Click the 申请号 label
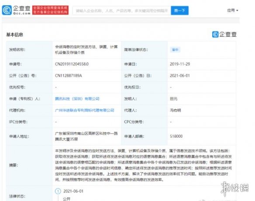Viewport: 255px width, 201px height. (15, 64)
